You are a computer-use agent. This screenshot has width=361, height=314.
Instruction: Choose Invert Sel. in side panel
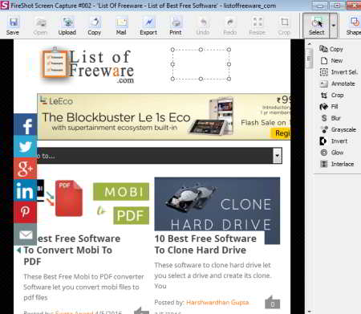point(339,72)
